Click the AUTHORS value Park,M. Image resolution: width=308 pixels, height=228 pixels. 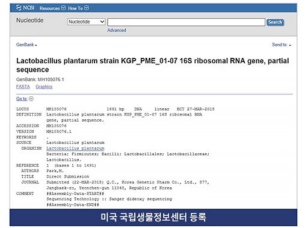tap(55, 171)
